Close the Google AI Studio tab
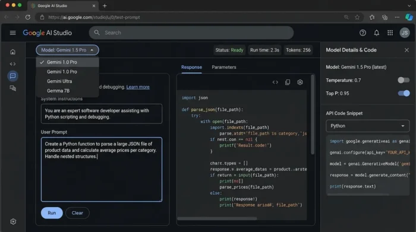416x232 pixels. (x=94, y=5)
